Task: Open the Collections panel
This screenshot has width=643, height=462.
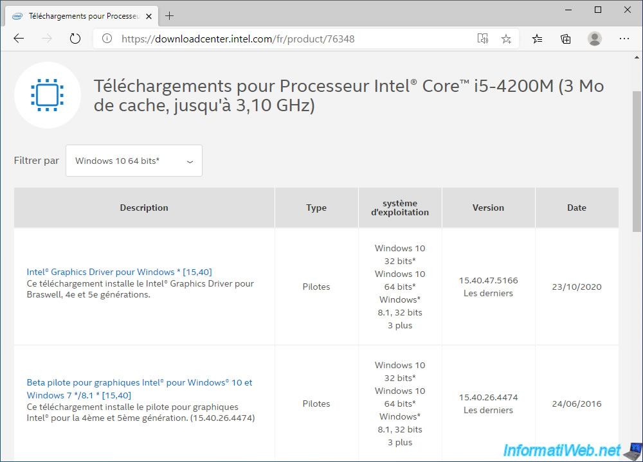Action: (x=565, y=39)
